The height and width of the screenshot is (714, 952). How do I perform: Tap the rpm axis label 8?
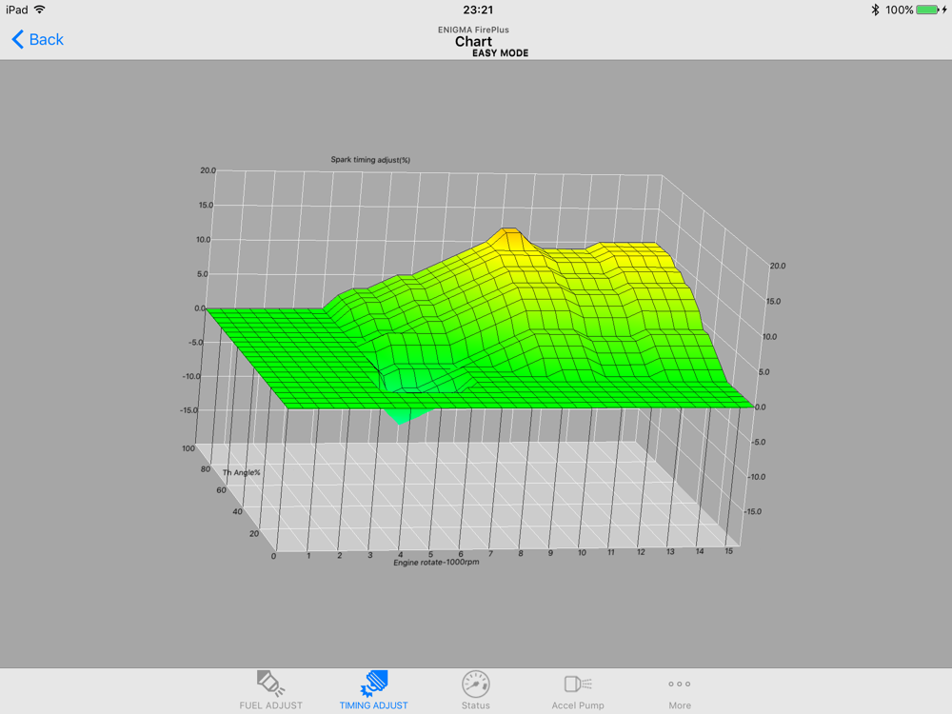(x=521, y=554)
